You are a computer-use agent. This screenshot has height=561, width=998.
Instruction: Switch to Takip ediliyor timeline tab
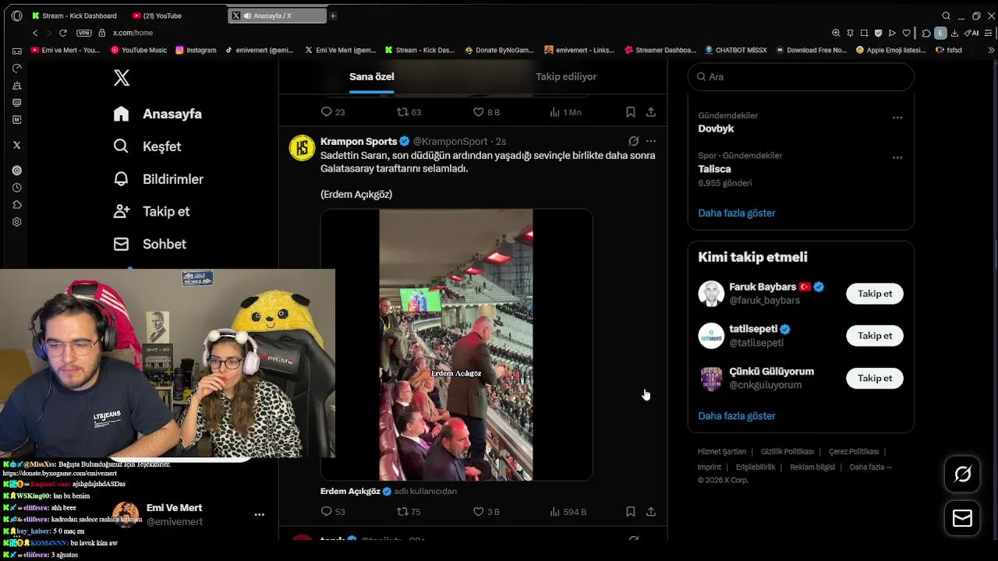point(566,76)
